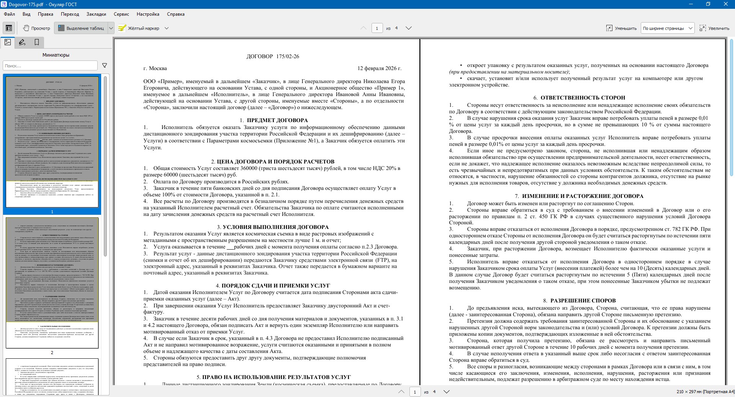Click Увеличить zoom in button
This screenshot has height=397, width=735.
(715, 28)
